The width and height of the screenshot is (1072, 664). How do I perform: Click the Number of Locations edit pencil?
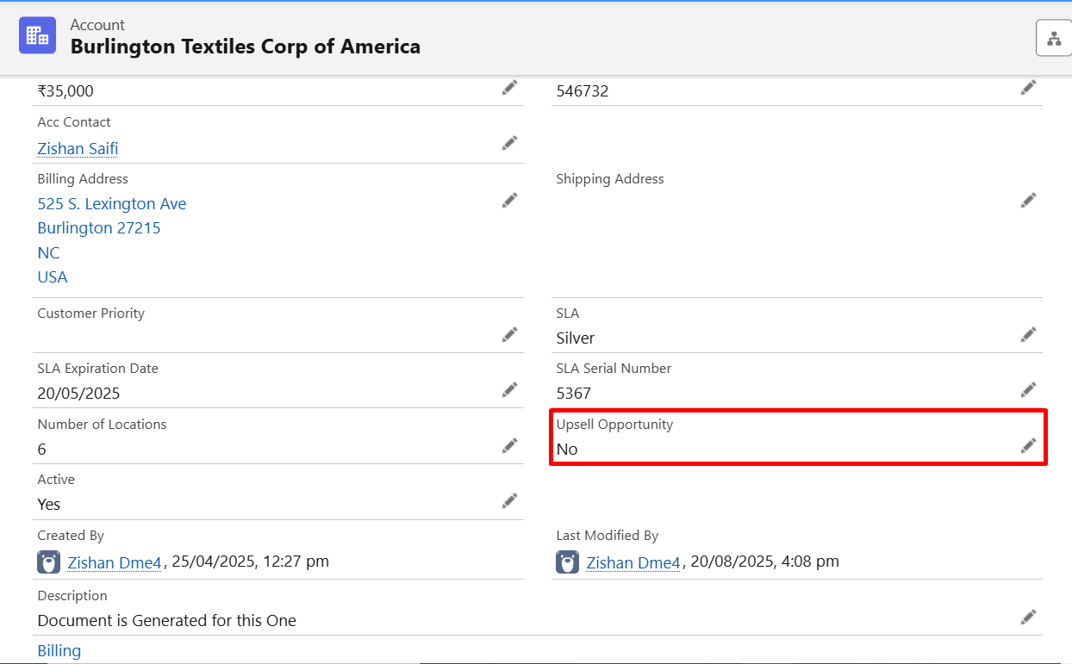click(x=510, y=445)
